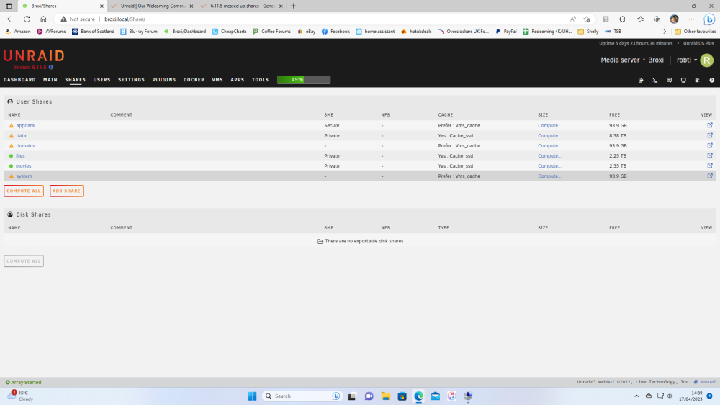Open the files share link
This screenshot has width=720, height=405.
20,155
